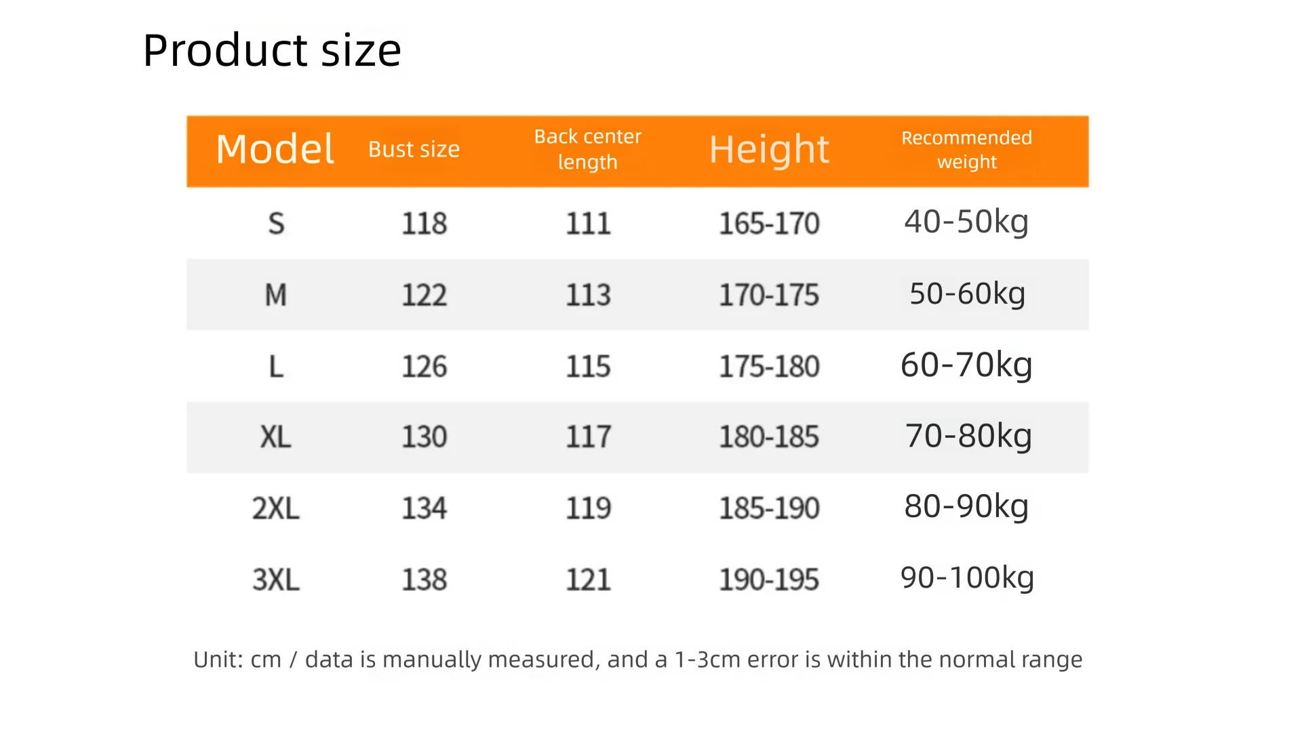
Task: Click the unit measurement note text
Action: [x=637, y=659]
